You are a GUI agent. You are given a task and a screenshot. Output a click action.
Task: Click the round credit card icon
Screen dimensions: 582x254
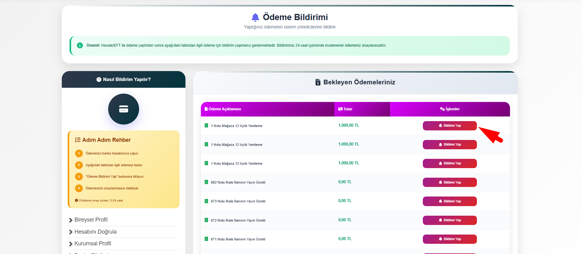point(124,109)
